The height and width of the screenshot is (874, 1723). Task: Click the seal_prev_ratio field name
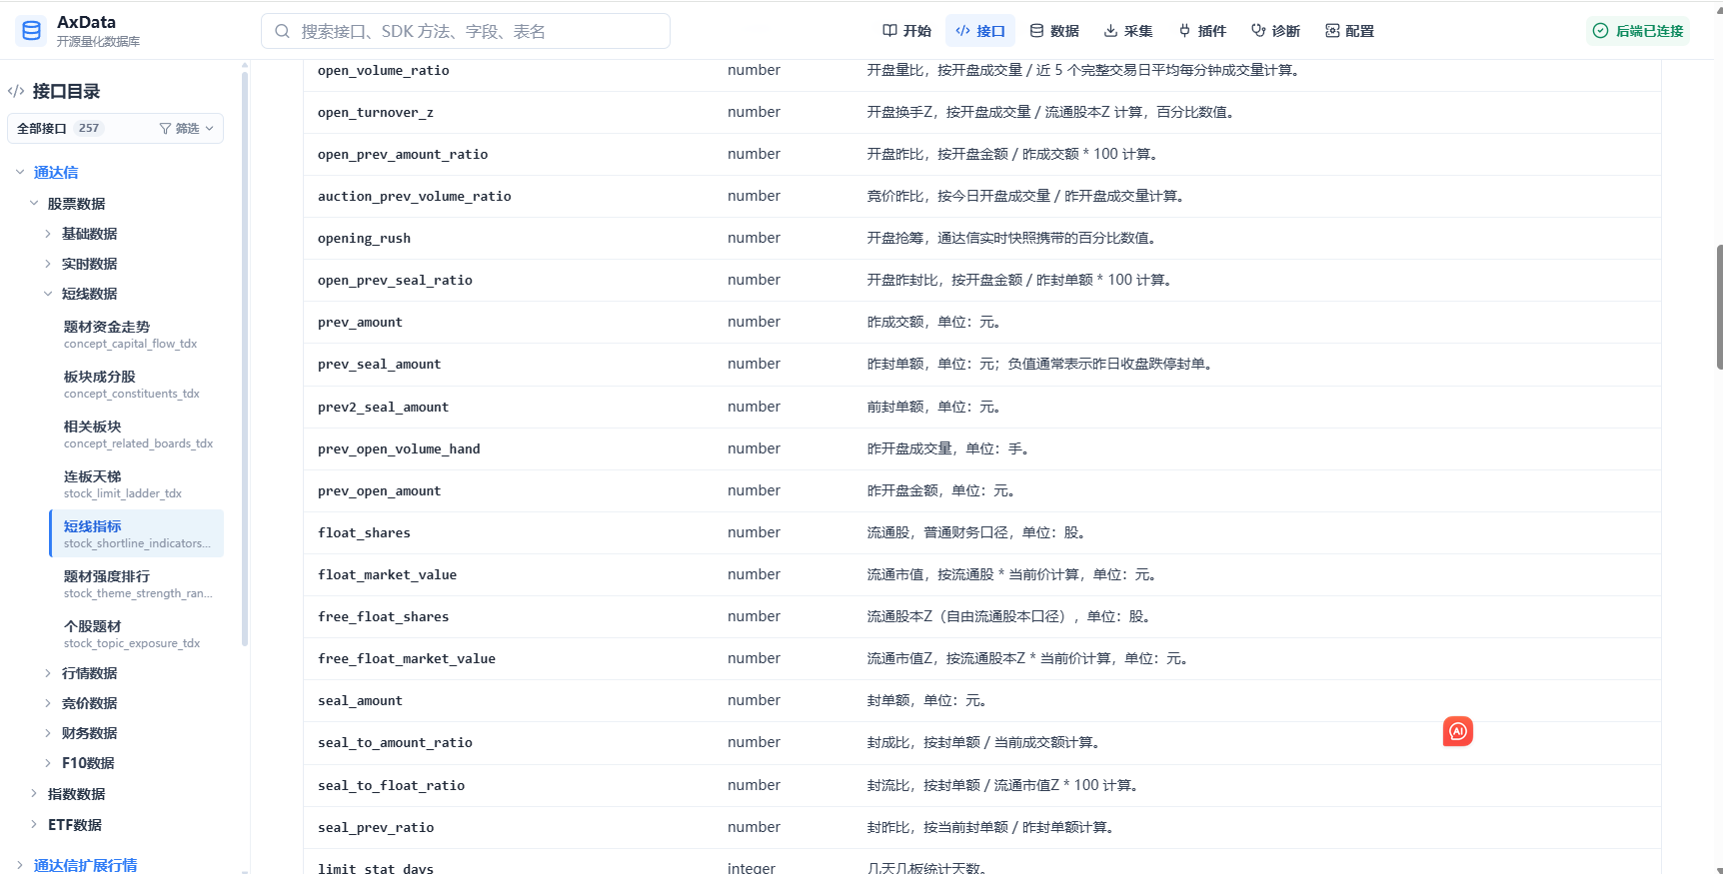(376, 827)
